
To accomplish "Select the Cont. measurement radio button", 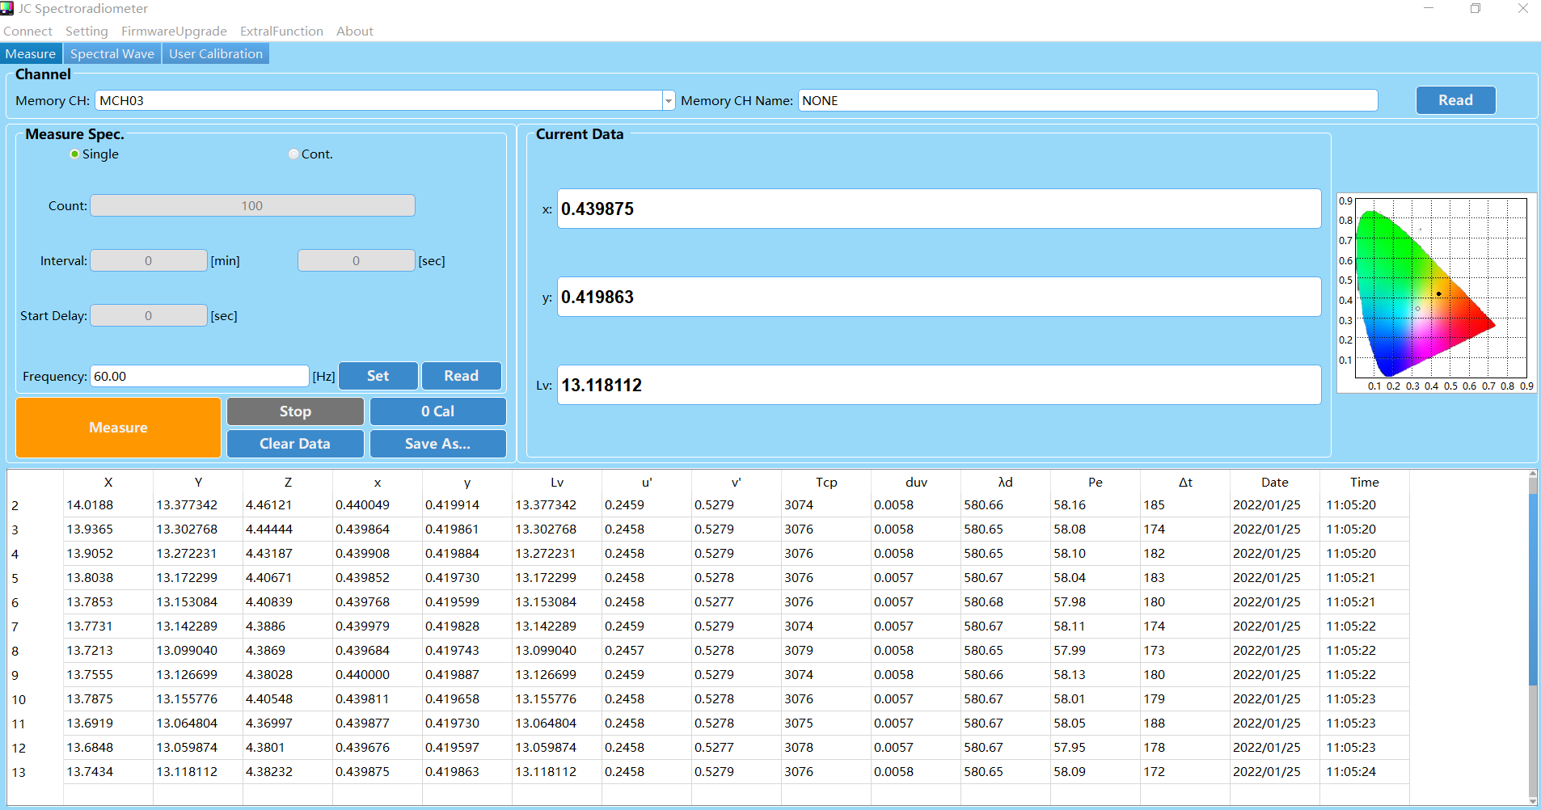I will click(293, 154).
